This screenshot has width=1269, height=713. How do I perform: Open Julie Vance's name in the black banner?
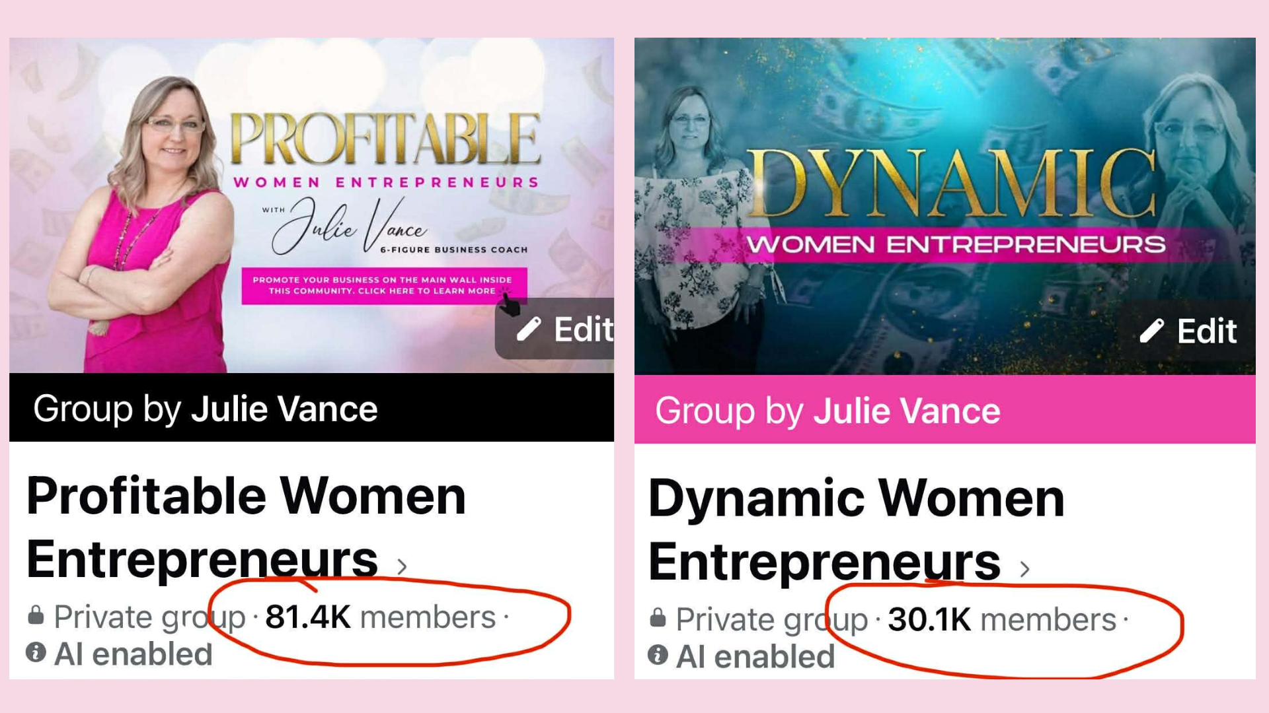[284, 409]
